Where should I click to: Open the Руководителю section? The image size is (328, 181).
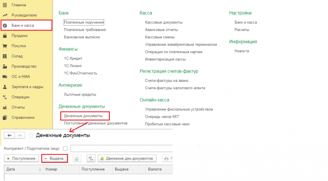24,15
